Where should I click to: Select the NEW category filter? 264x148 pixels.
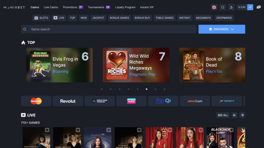(84, 18)
